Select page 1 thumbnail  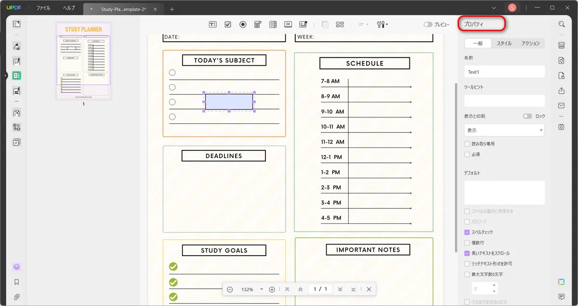tap(83, 61)
